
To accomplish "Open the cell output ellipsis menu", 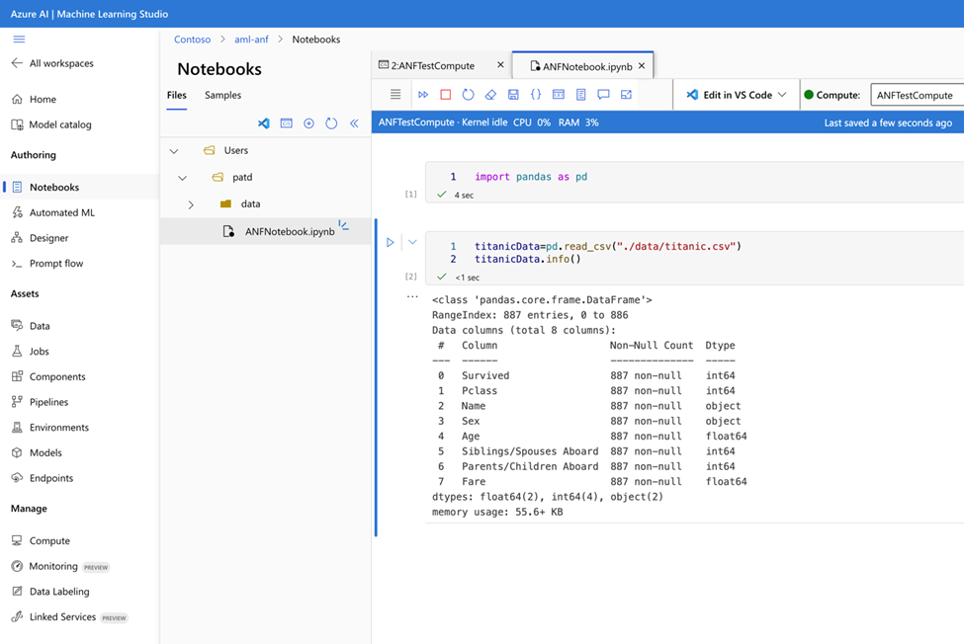I will [412, 296].
